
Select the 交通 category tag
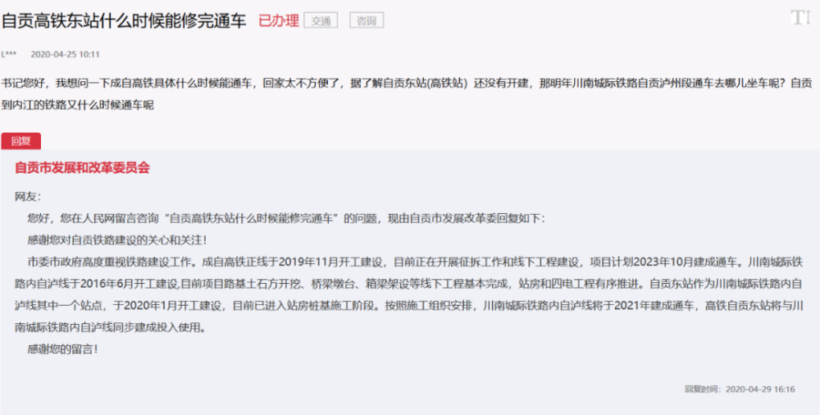pos(320,21)
